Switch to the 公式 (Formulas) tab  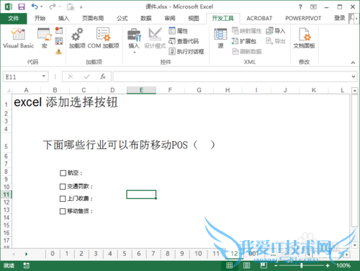click(x=122, y=18)
